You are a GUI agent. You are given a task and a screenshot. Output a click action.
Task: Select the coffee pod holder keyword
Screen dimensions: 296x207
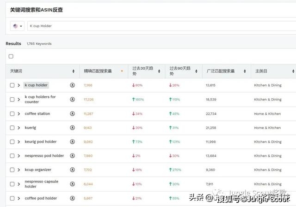click(x=41, y=198)
